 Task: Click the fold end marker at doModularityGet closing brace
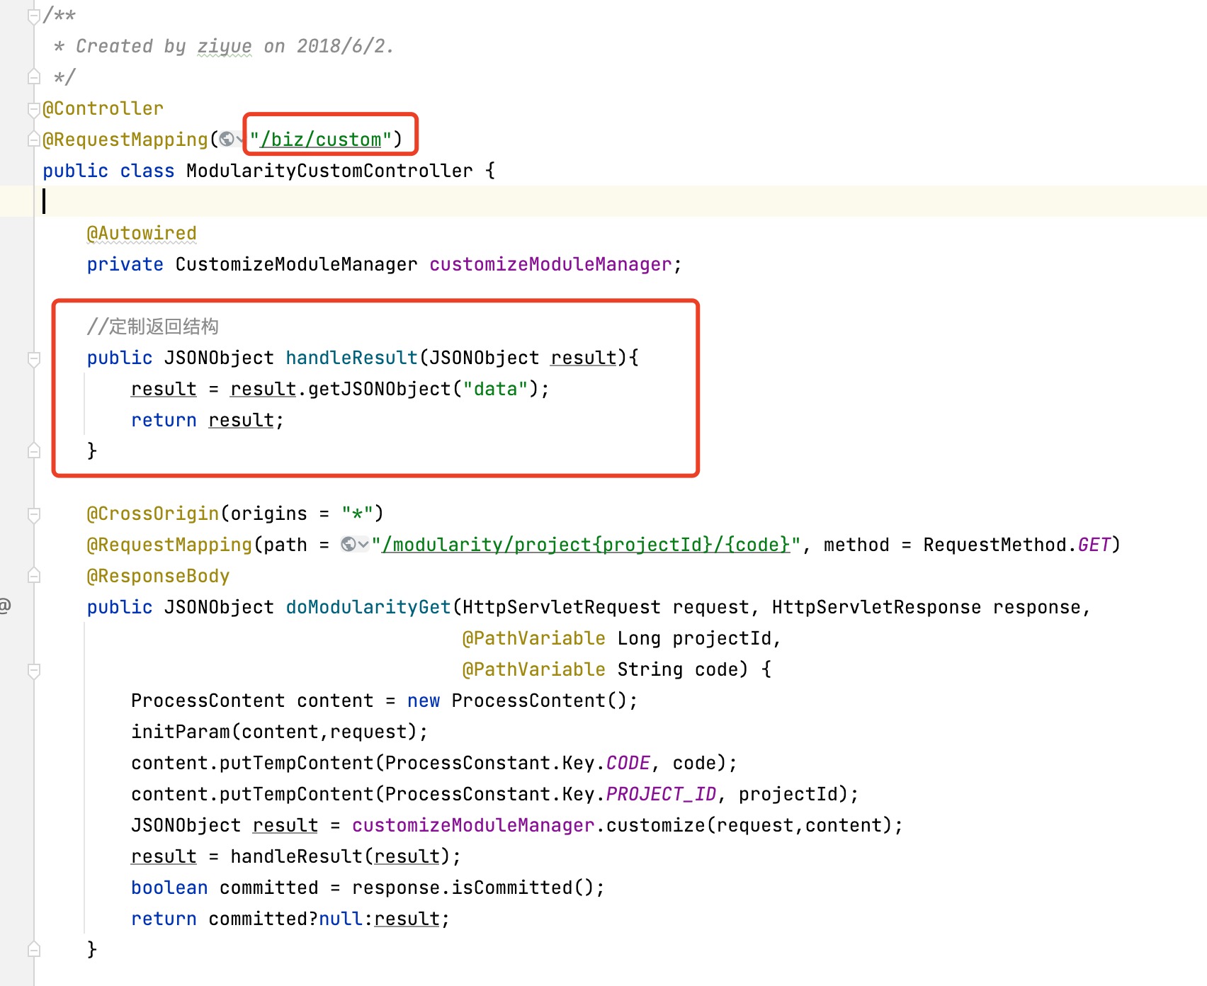33,949
